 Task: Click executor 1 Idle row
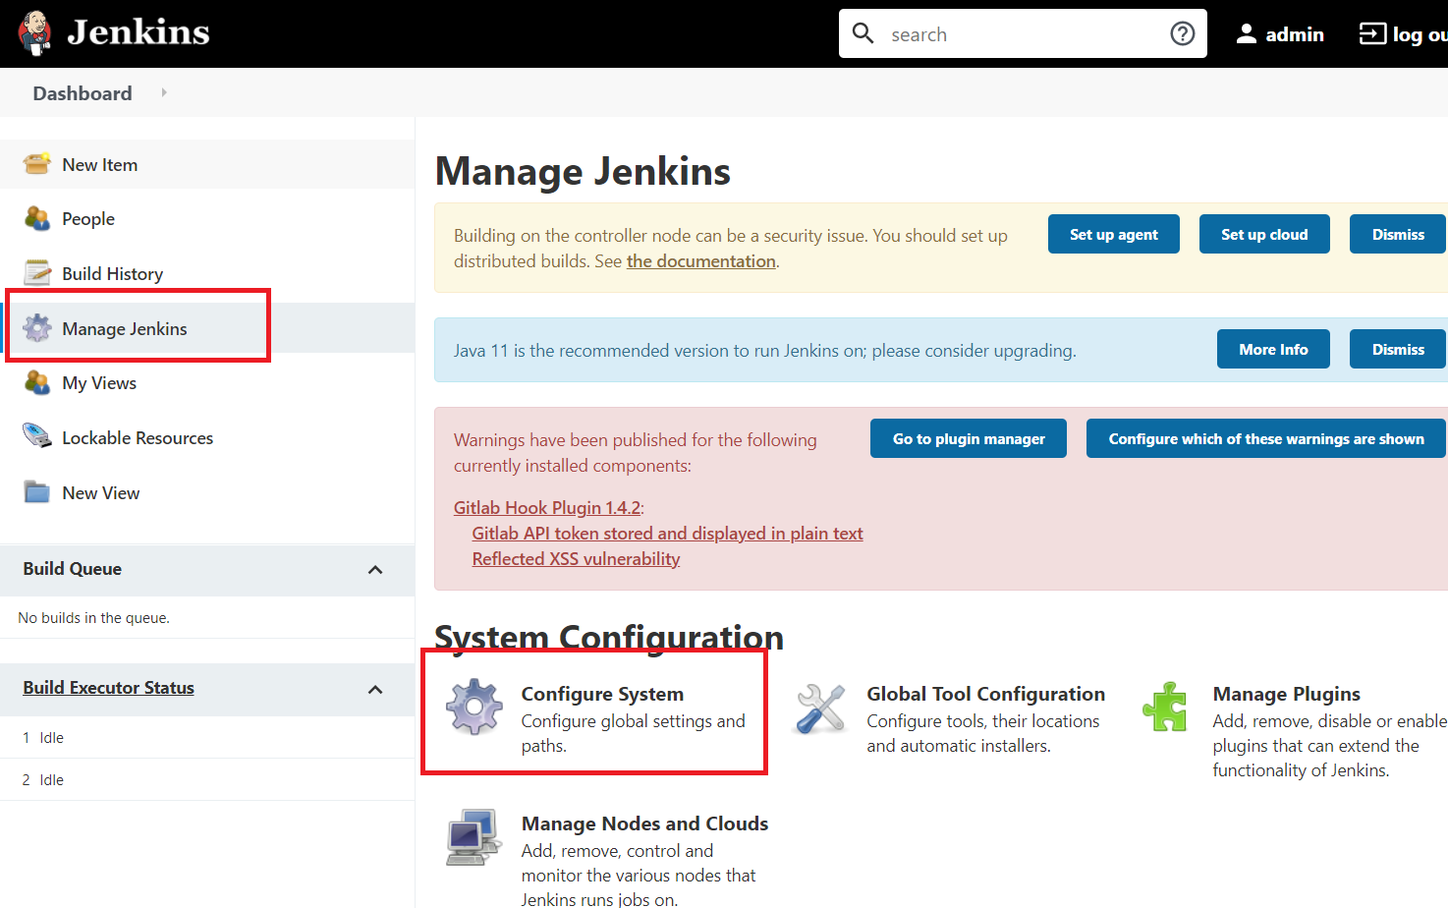point(206,738)
